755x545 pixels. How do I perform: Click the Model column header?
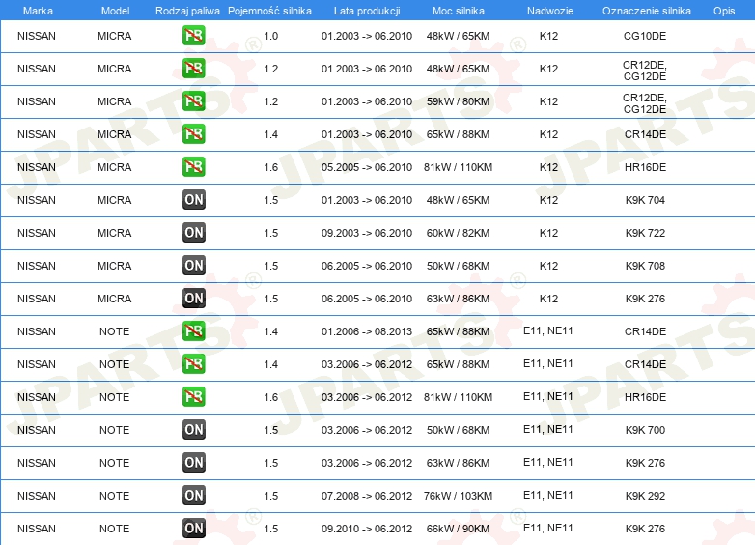pos(115,11)
